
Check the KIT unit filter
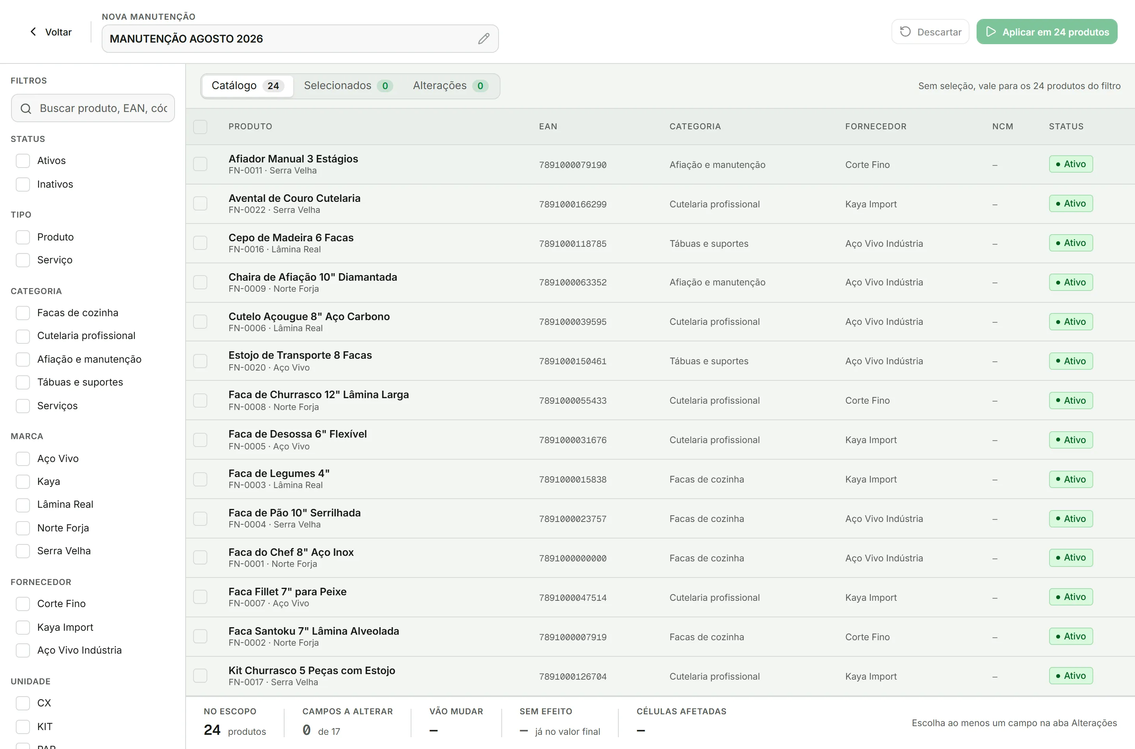click(x=22, y=727)
